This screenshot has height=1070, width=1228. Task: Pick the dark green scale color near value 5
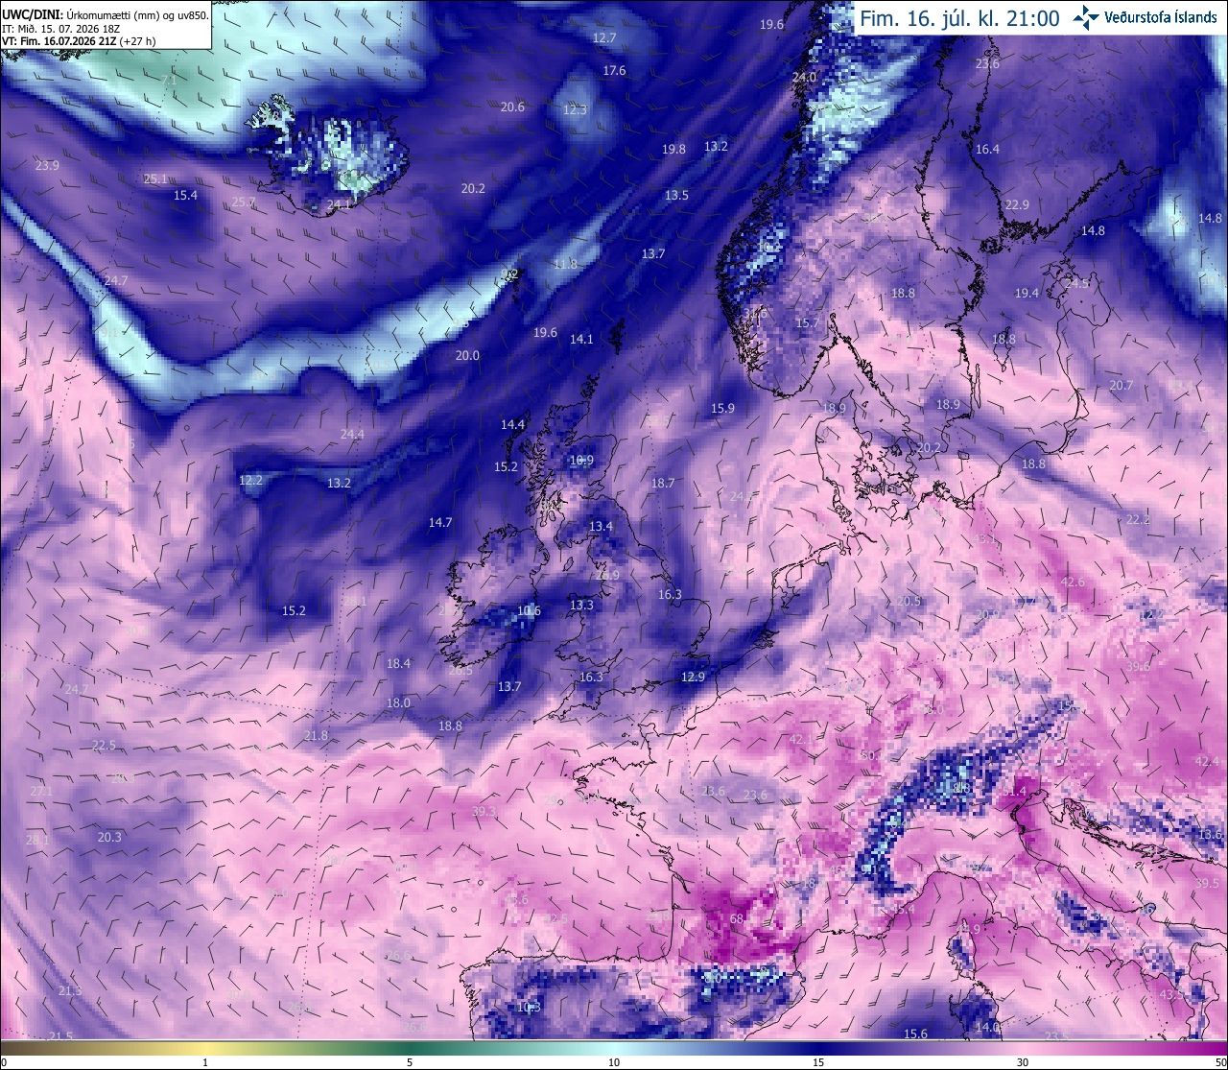click(410, 1049)
